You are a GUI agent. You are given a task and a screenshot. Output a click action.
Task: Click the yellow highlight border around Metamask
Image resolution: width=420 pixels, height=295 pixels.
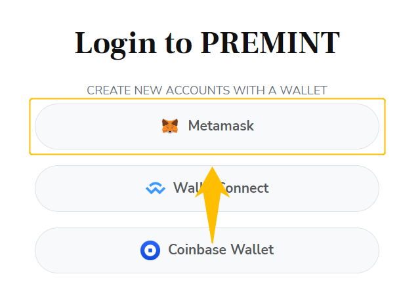tap(207, 99)
